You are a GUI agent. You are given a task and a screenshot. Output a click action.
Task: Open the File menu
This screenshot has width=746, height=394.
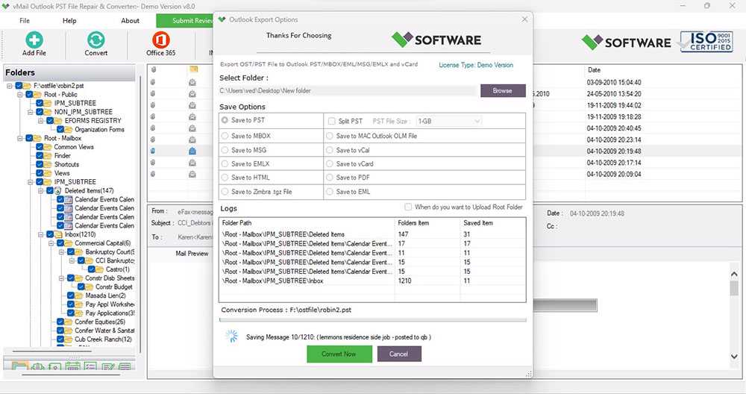point(25,20)
